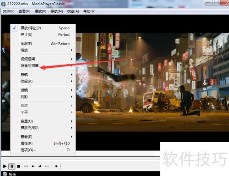The width and height of the screenshot is (229, 176).
Task: Click the Pause button in the control bar
Action: click(12, 166)
